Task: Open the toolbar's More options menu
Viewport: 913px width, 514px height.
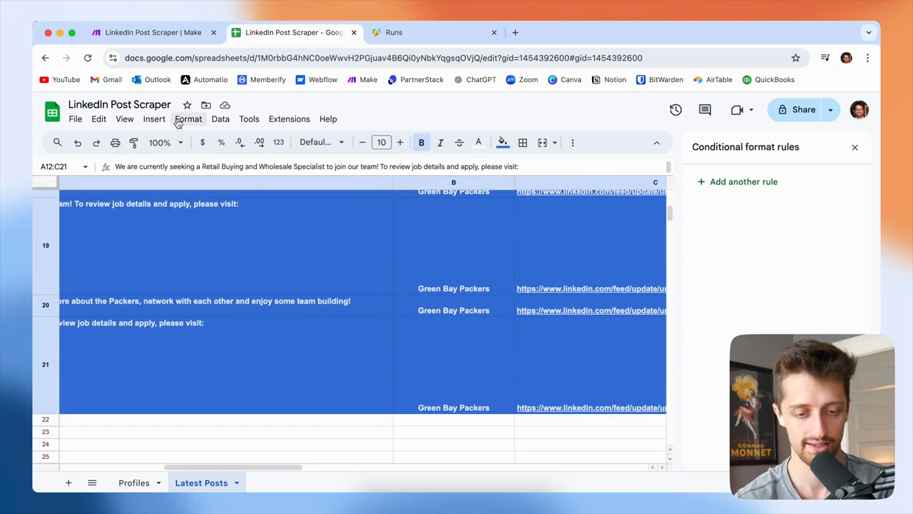Action: click(x=573, y=143)
